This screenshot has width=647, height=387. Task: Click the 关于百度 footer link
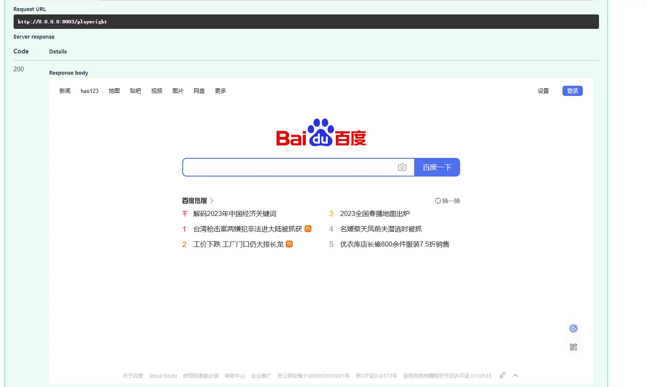(x=133, y=376)
